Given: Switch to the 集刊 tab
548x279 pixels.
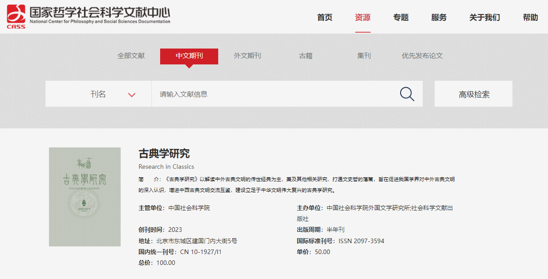Looking at the screenshot, I should [x=364, y=56].
